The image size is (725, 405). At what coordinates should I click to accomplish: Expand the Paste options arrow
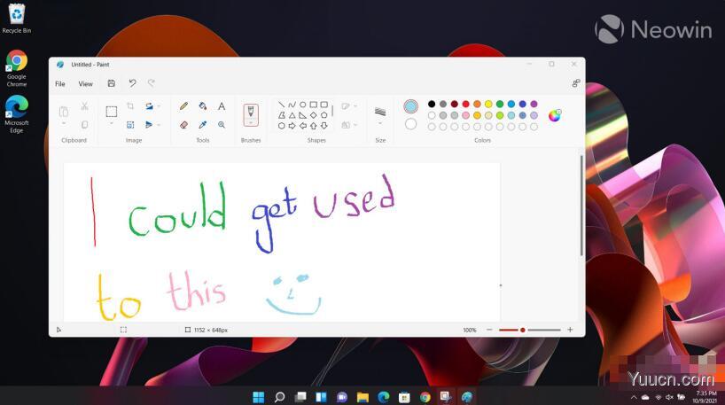[64, 124]
